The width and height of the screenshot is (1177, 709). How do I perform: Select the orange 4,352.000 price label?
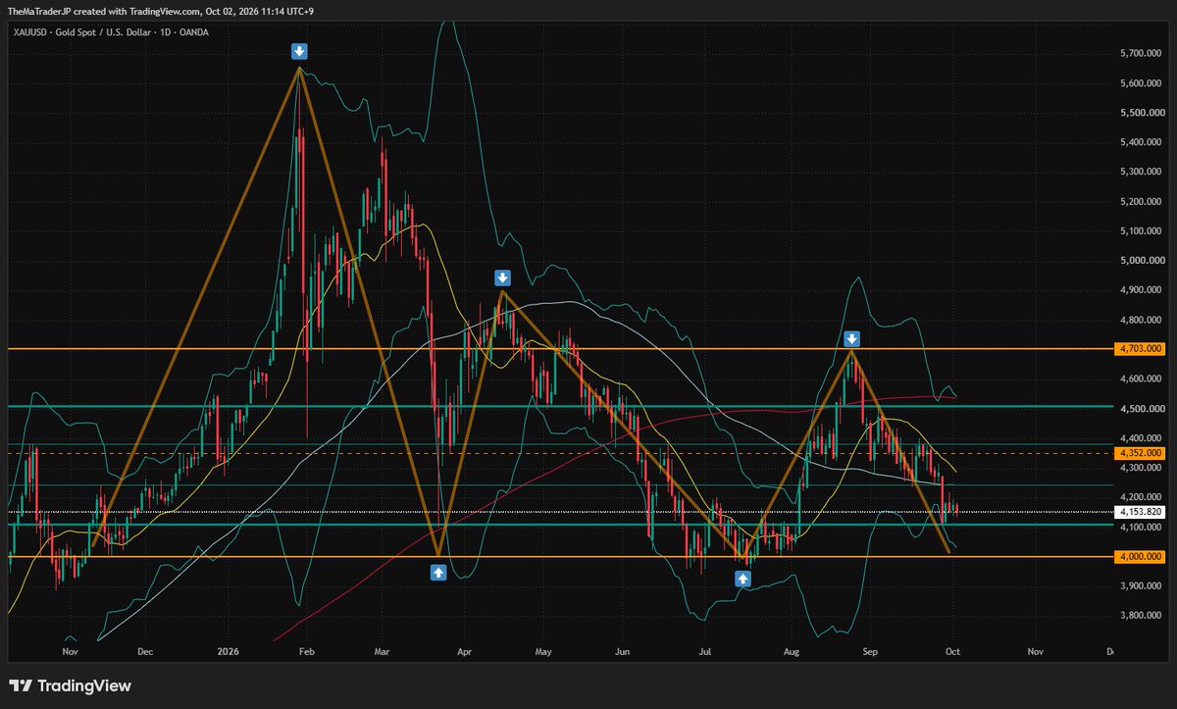(x=1140, y=452)
